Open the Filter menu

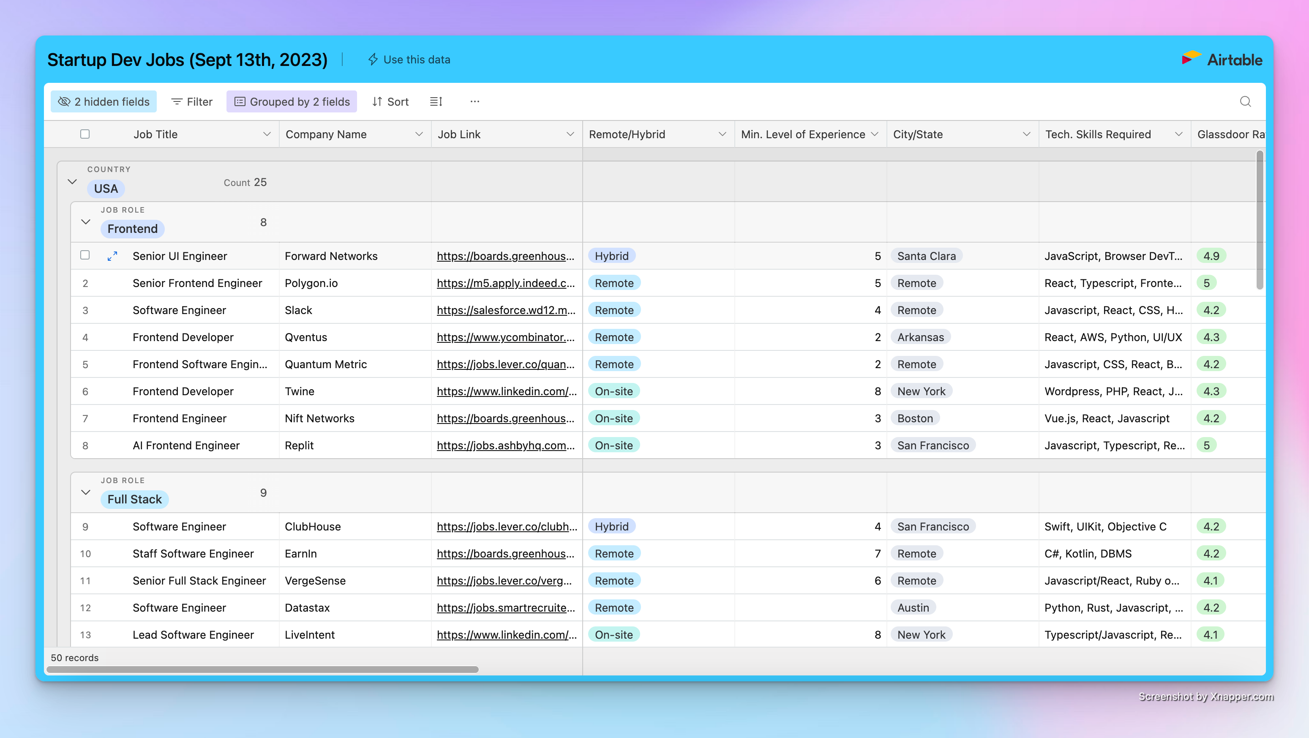pyautogui.click(x=191, y=101)
